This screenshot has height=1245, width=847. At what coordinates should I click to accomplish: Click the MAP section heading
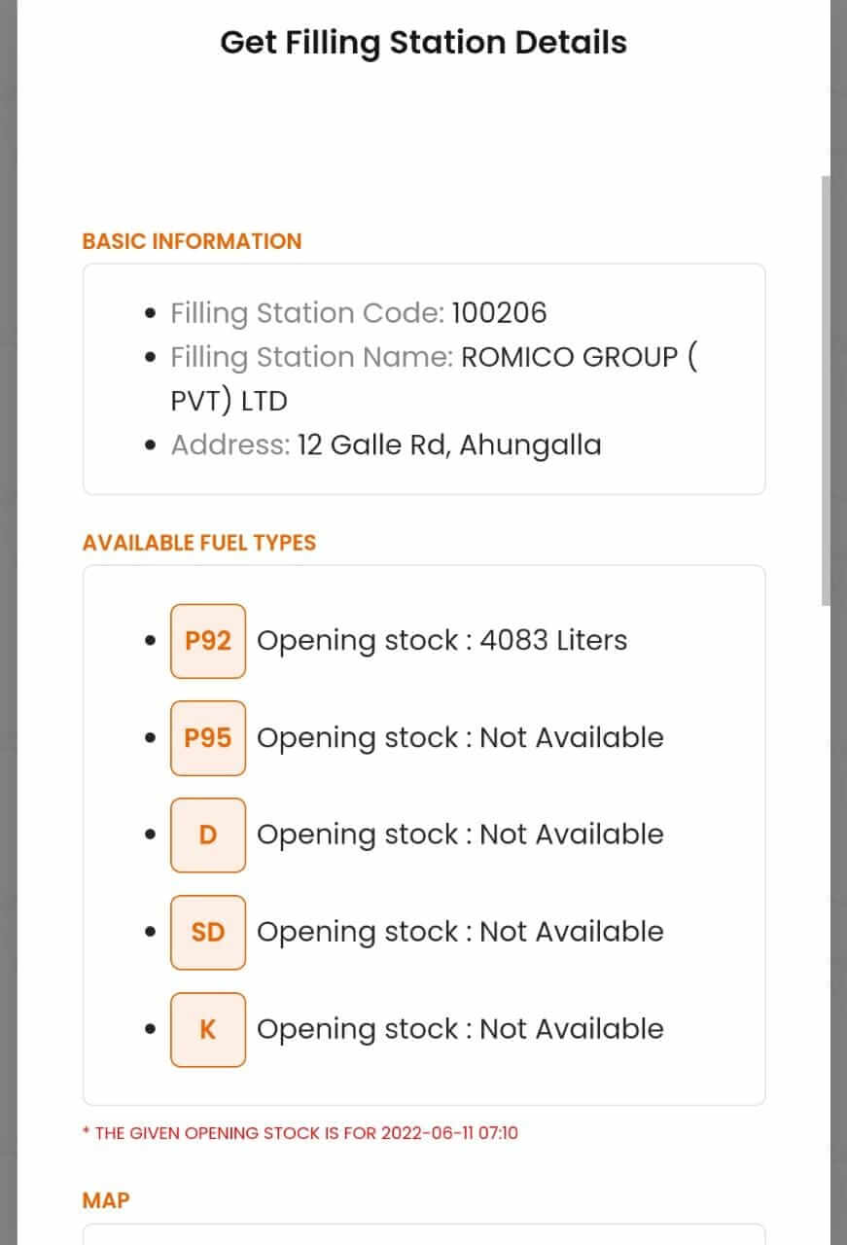pyautogui.click(x=106, y=1201)
